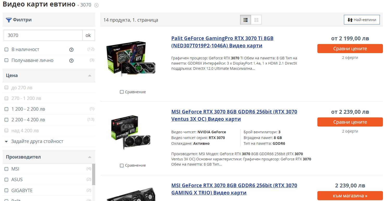Open MSI RTX 3070 GAMING X TRIO title link

click(234, 189)
